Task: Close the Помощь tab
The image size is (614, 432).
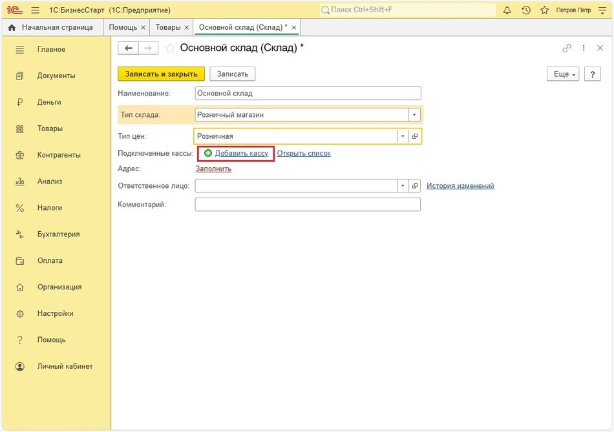Action: pyautogui.click(x=143, y=28)
